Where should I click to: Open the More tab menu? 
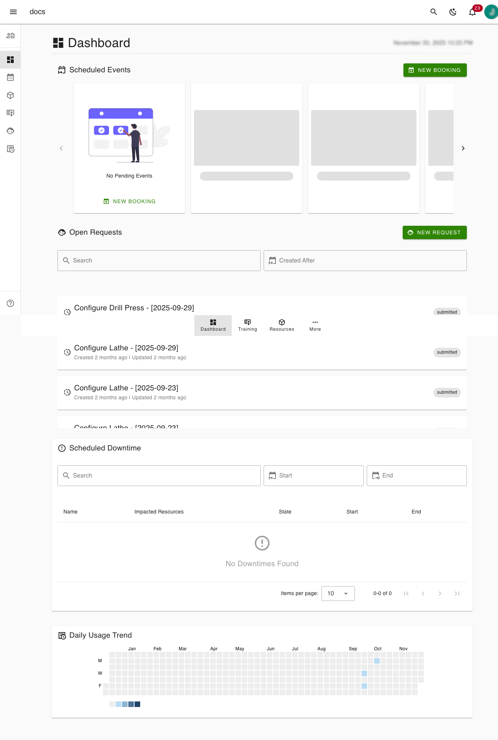[315, 326]
